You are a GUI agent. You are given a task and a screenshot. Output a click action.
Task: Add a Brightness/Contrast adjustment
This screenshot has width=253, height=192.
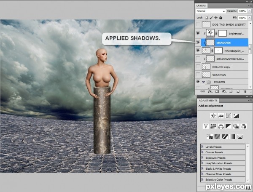[213, 116]
